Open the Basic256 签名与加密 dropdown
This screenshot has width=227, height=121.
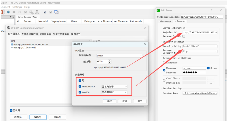pos(114,92)
